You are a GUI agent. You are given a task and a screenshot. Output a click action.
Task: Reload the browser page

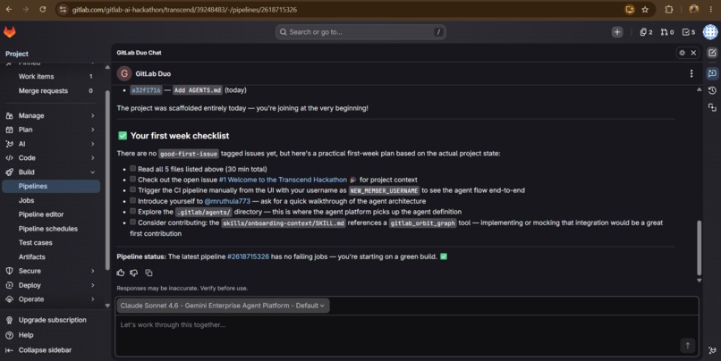click(42, 9)
